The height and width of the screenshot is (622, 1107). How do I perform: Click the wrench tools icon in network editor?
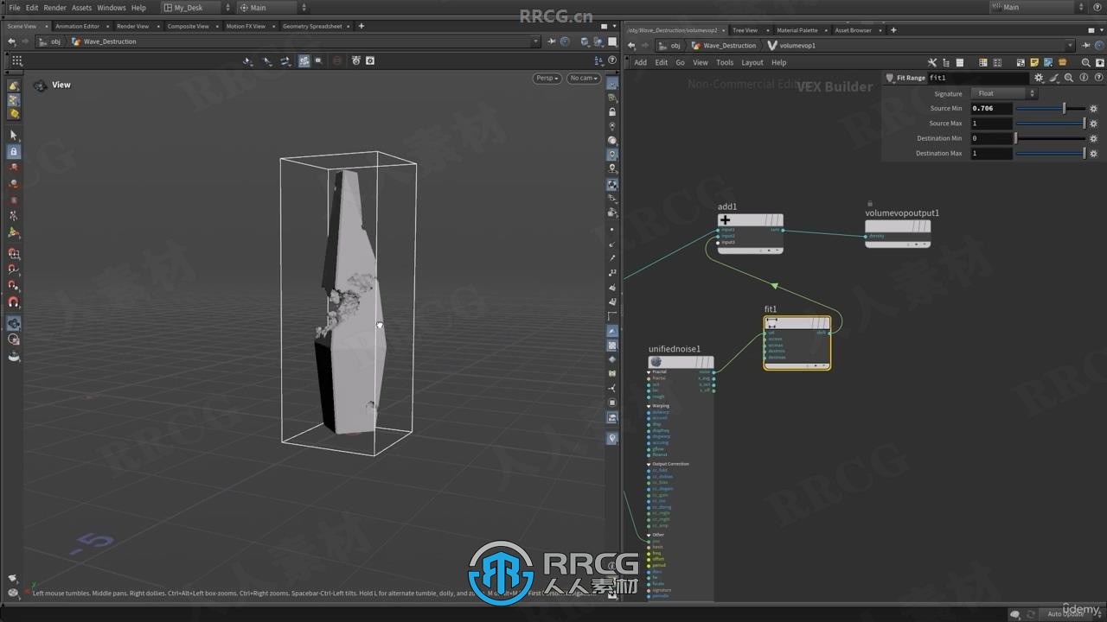931,62
